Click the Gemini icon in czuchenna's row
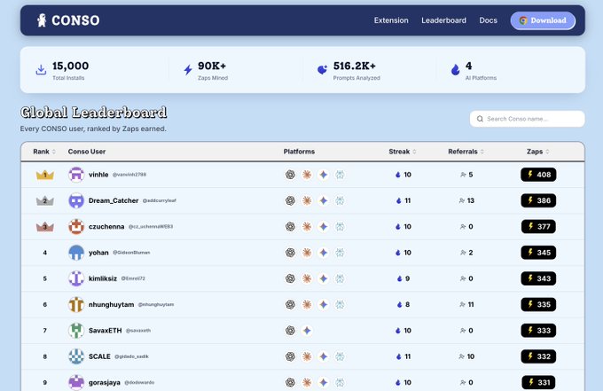 324,227
